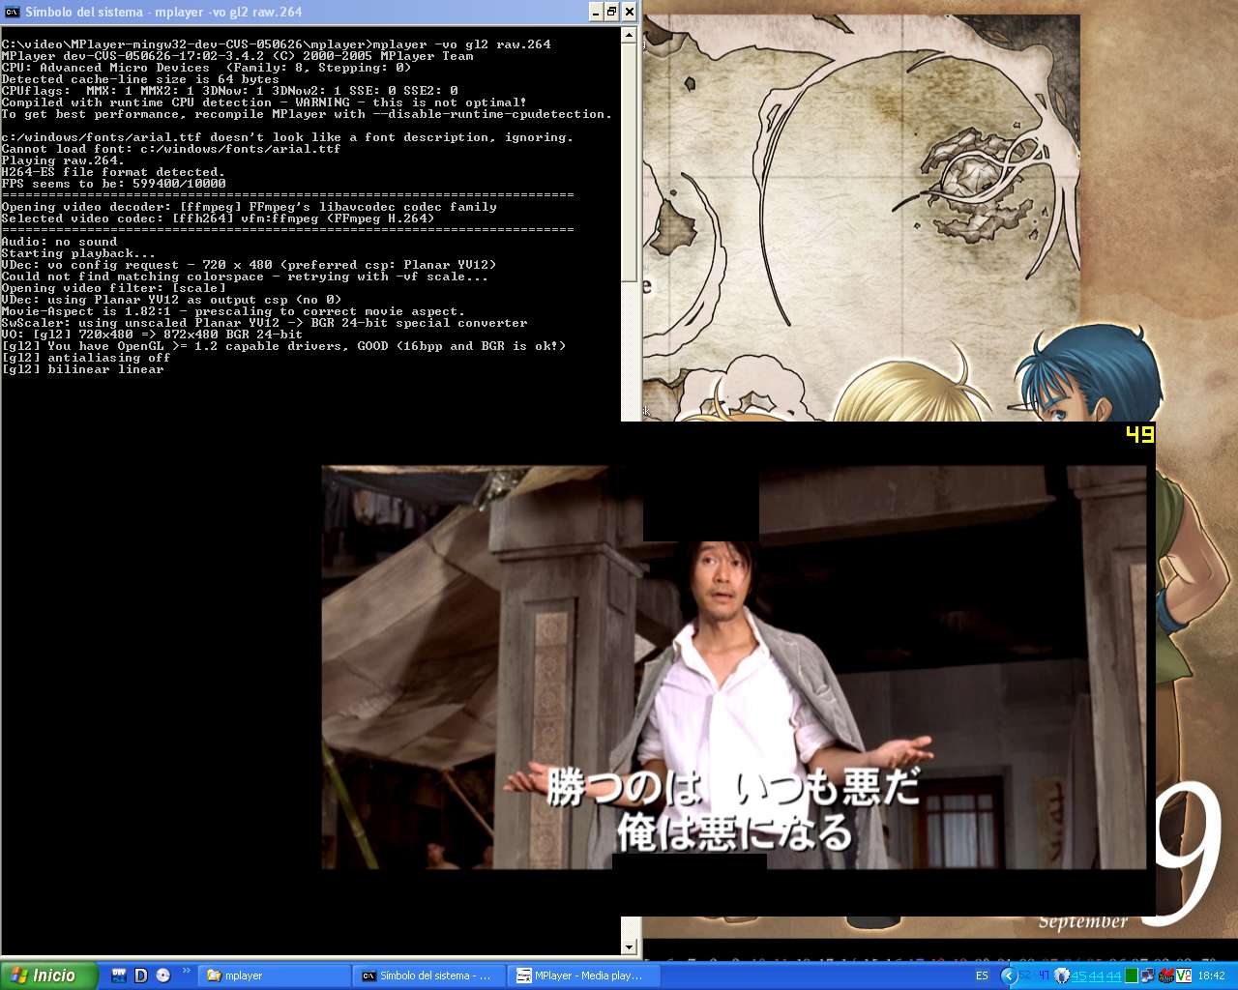Click the system clock showing 18:42
This screenshot has width=1238, height=990.
pyautogui.click(x=1211, y=976)
